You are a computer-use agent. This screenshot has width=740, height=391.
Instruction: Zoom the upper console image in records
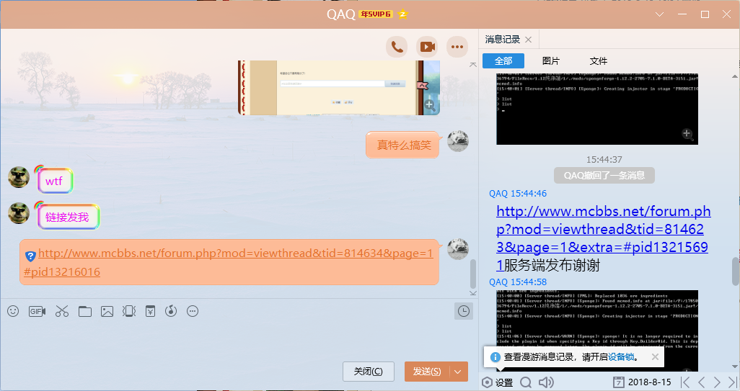(687, 134)
